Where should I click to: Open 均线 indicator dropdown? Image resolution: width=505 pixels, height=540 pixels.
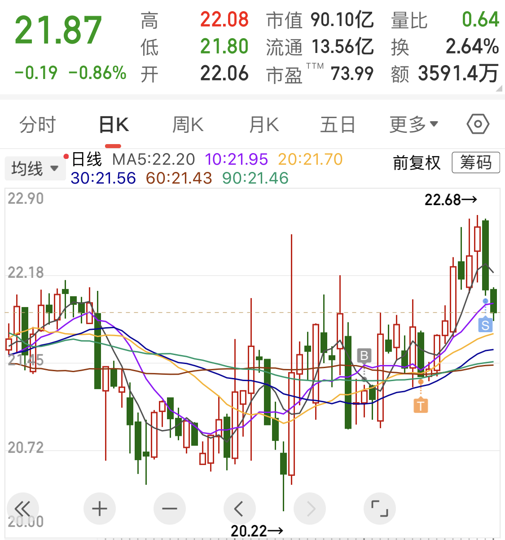point(35,168)
